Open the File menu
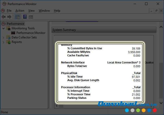This screenshot has width=164, height=115. 9,11
